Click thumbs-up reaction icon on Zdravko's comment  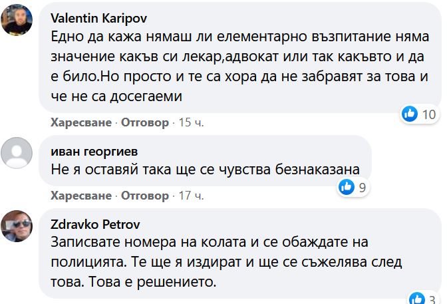[417, 298]
